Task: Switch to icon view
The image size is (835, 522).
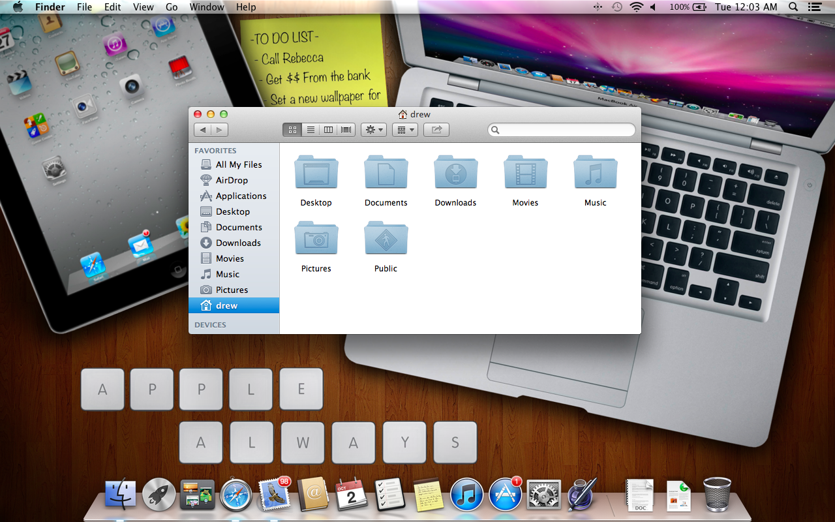Action: point(292,130)
